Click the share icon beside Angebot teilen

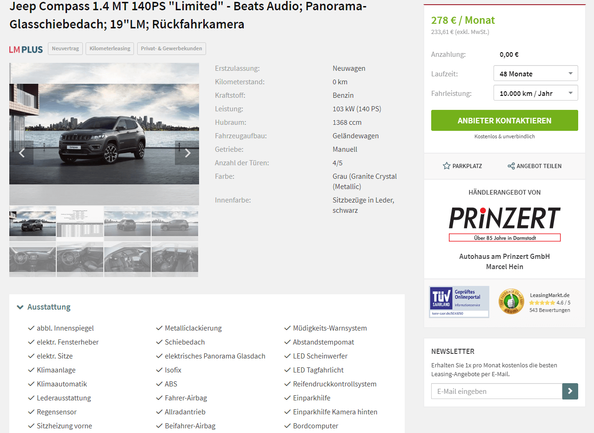(x=511, y=166)
